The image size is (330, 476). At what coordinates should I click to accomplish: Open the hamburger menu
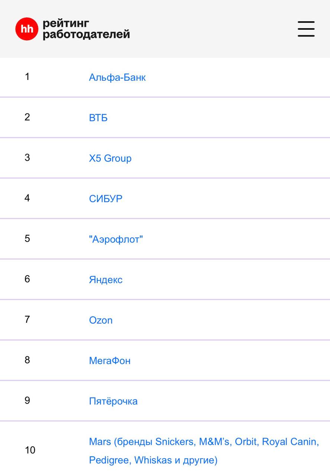(306, 29)
